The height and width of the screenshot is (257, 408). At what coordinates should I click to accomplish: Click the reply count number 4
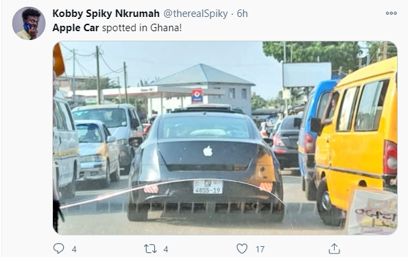click(x=74, y=250)
